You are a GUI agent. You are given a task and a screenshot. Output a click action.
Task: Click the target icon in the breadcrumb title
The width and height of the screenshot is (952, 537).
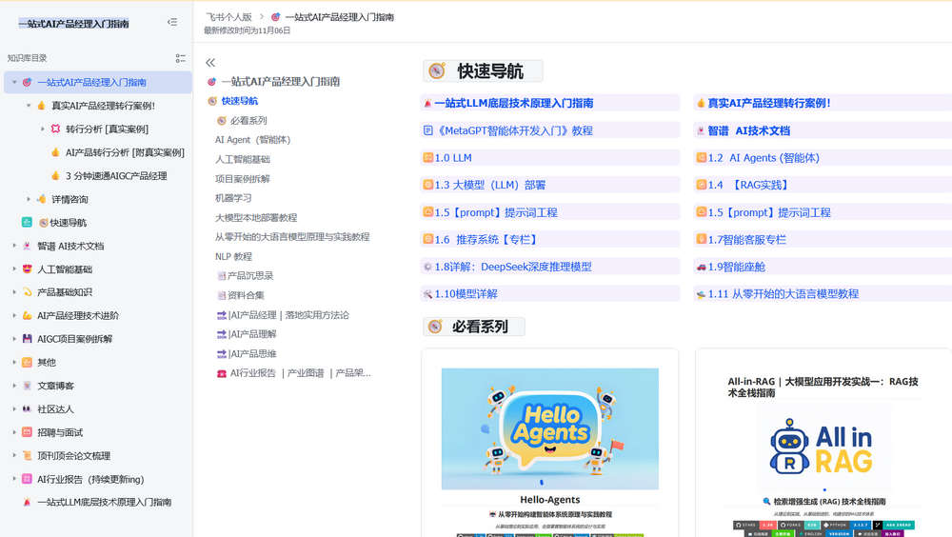click(276, 17)
